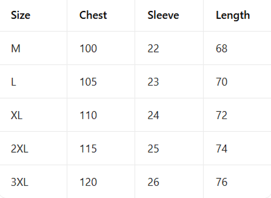
Task: Click the Sleeve column header
Action: point(163,15)
